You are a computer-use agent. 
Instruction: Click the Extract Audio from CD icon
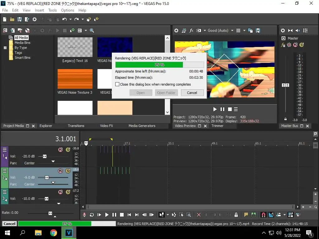click(27, 30)
